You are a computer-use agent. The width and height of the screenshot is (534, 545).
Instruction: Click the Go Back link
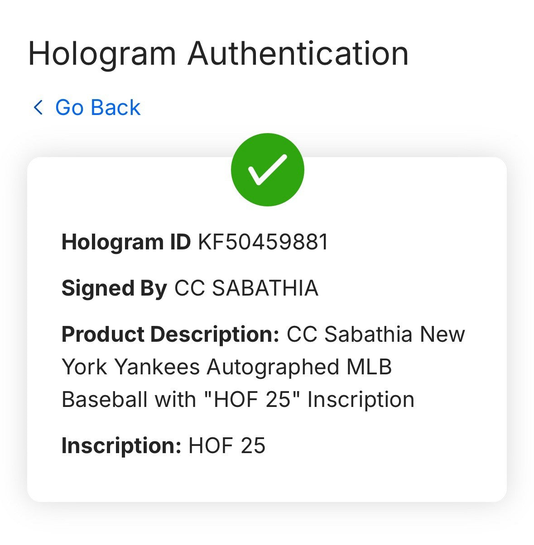pos(97,108)
